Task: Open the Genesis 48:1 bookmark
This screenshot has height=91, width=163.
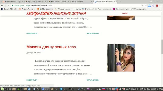Action: pyautogui.click(x=9, y=9)
